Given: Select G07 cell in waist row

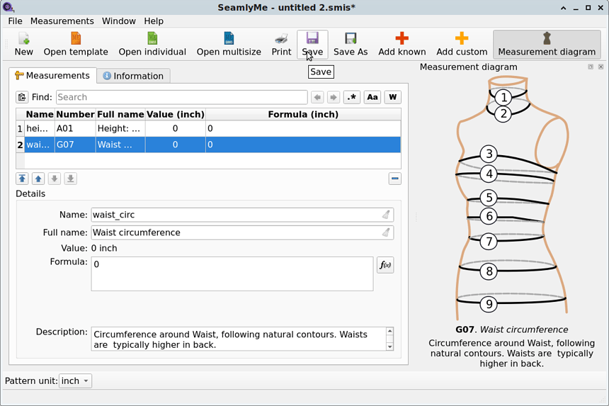Looking at the screenshot, I should [x=75, y=145].
